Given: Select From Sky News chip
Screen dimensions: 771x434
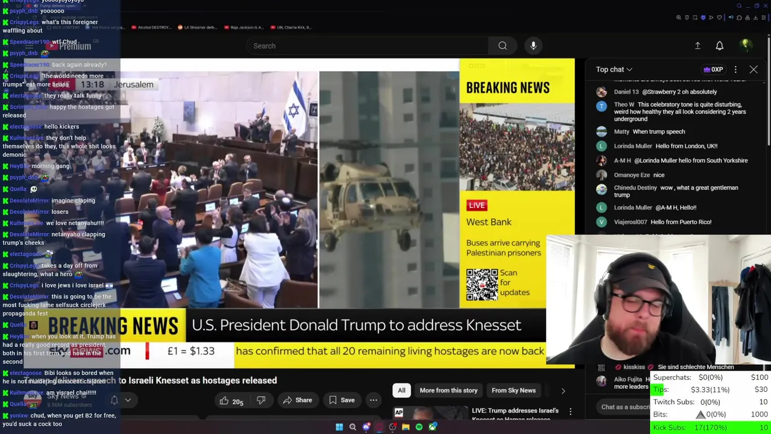Looking at the screenshot, I should (x=514, y=391).
